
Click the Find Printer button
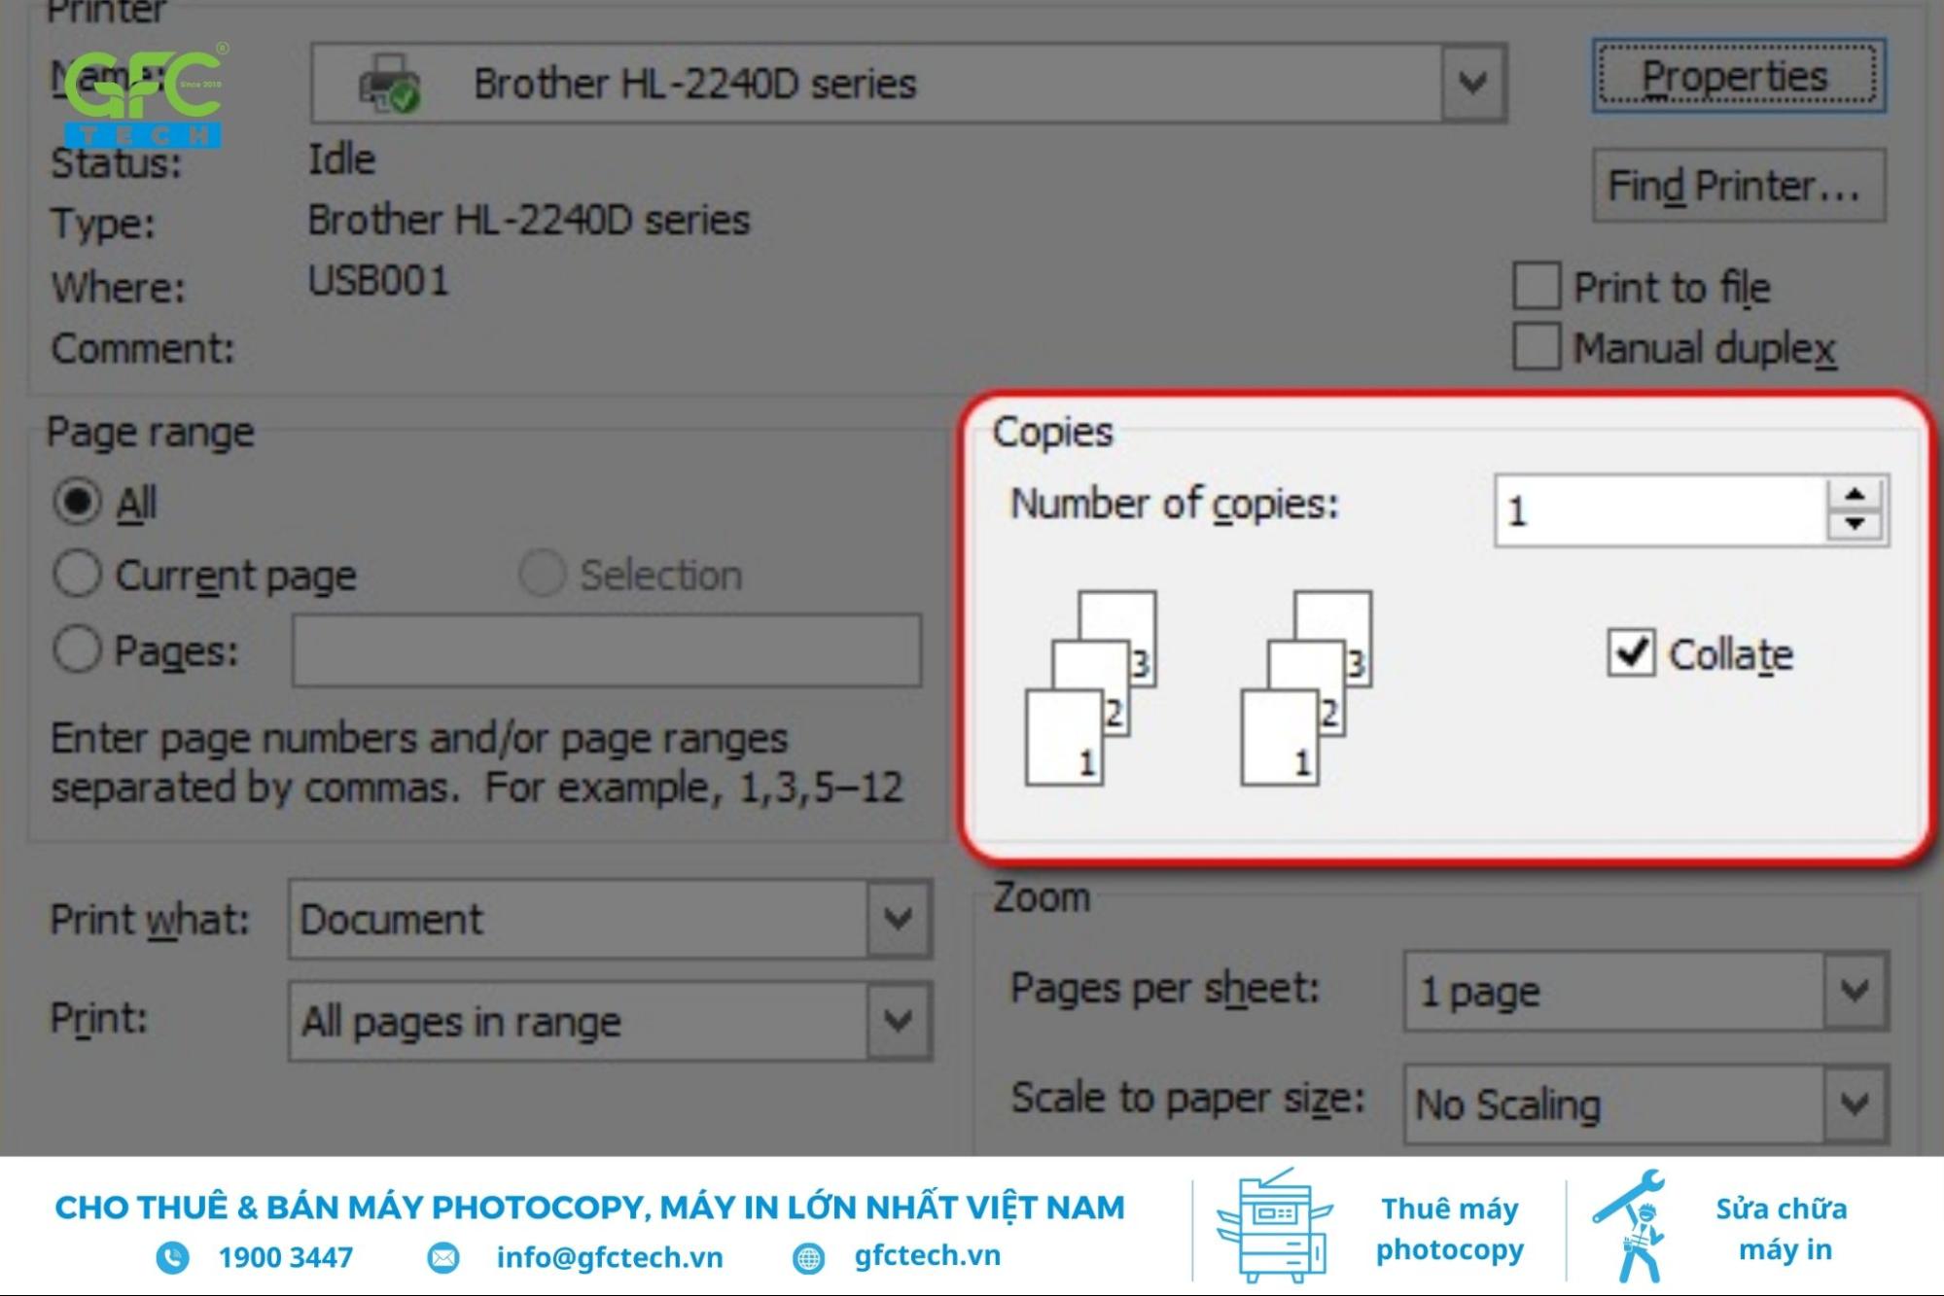tap(1738, 185)
